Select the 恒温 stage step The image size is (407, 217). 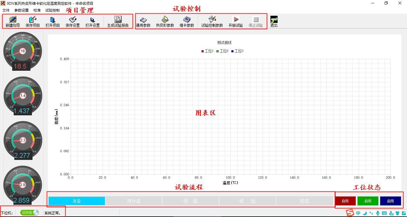(x=191, y=201)
